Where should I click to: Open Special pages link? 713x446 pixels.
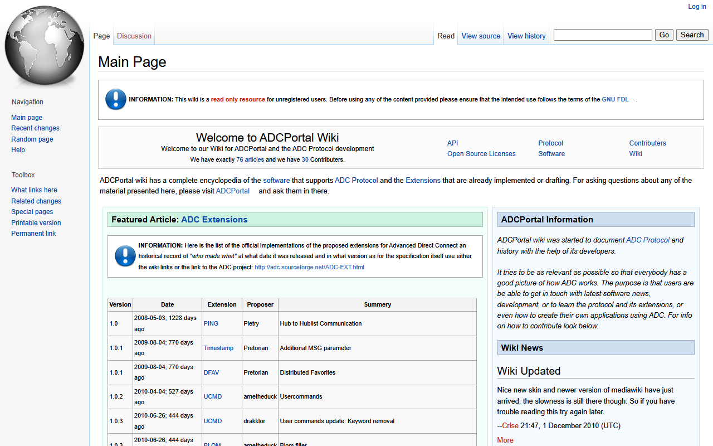point(32,212)
